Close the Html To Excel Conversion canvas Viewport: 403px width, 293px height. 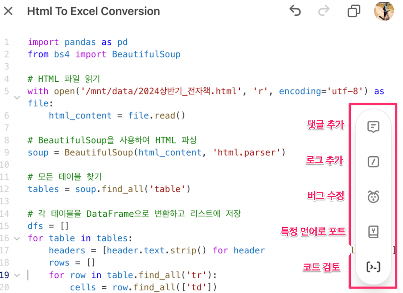(8, 11)
